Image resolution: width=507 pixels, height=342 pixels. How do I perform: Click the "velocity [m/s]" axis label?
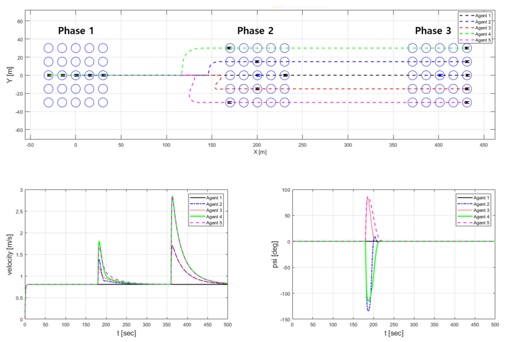tap(10, 254)
